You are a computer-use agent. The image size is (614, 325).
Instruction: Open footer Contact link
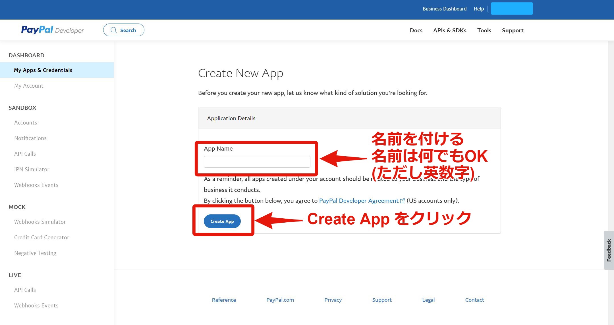click(x=474, y=300)
